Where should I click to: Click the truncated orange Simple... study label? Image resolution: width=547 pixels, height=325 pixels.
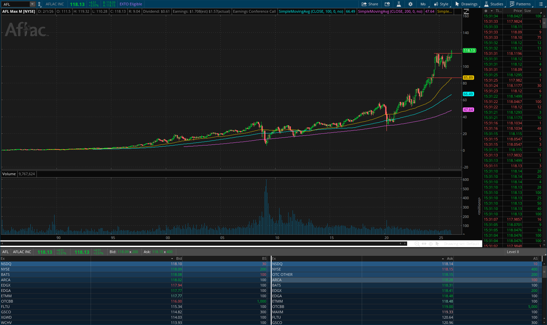point(444,10)
